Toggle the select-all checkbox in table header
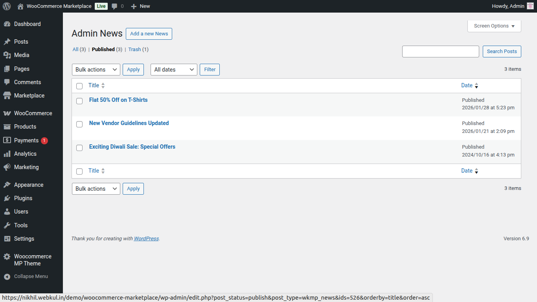The image size is (537, 302). pyautogui.click(x=79, y=86)
